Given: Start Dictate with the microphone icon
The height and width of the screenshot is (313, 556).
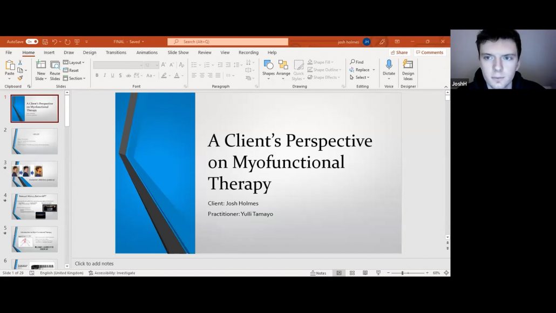Looking at the screenshot, I should pyautogui.click(x=389, y=68).
